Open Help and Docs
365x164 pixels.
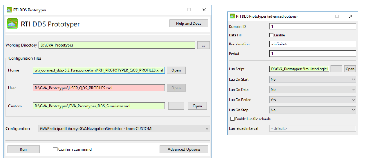188,23
